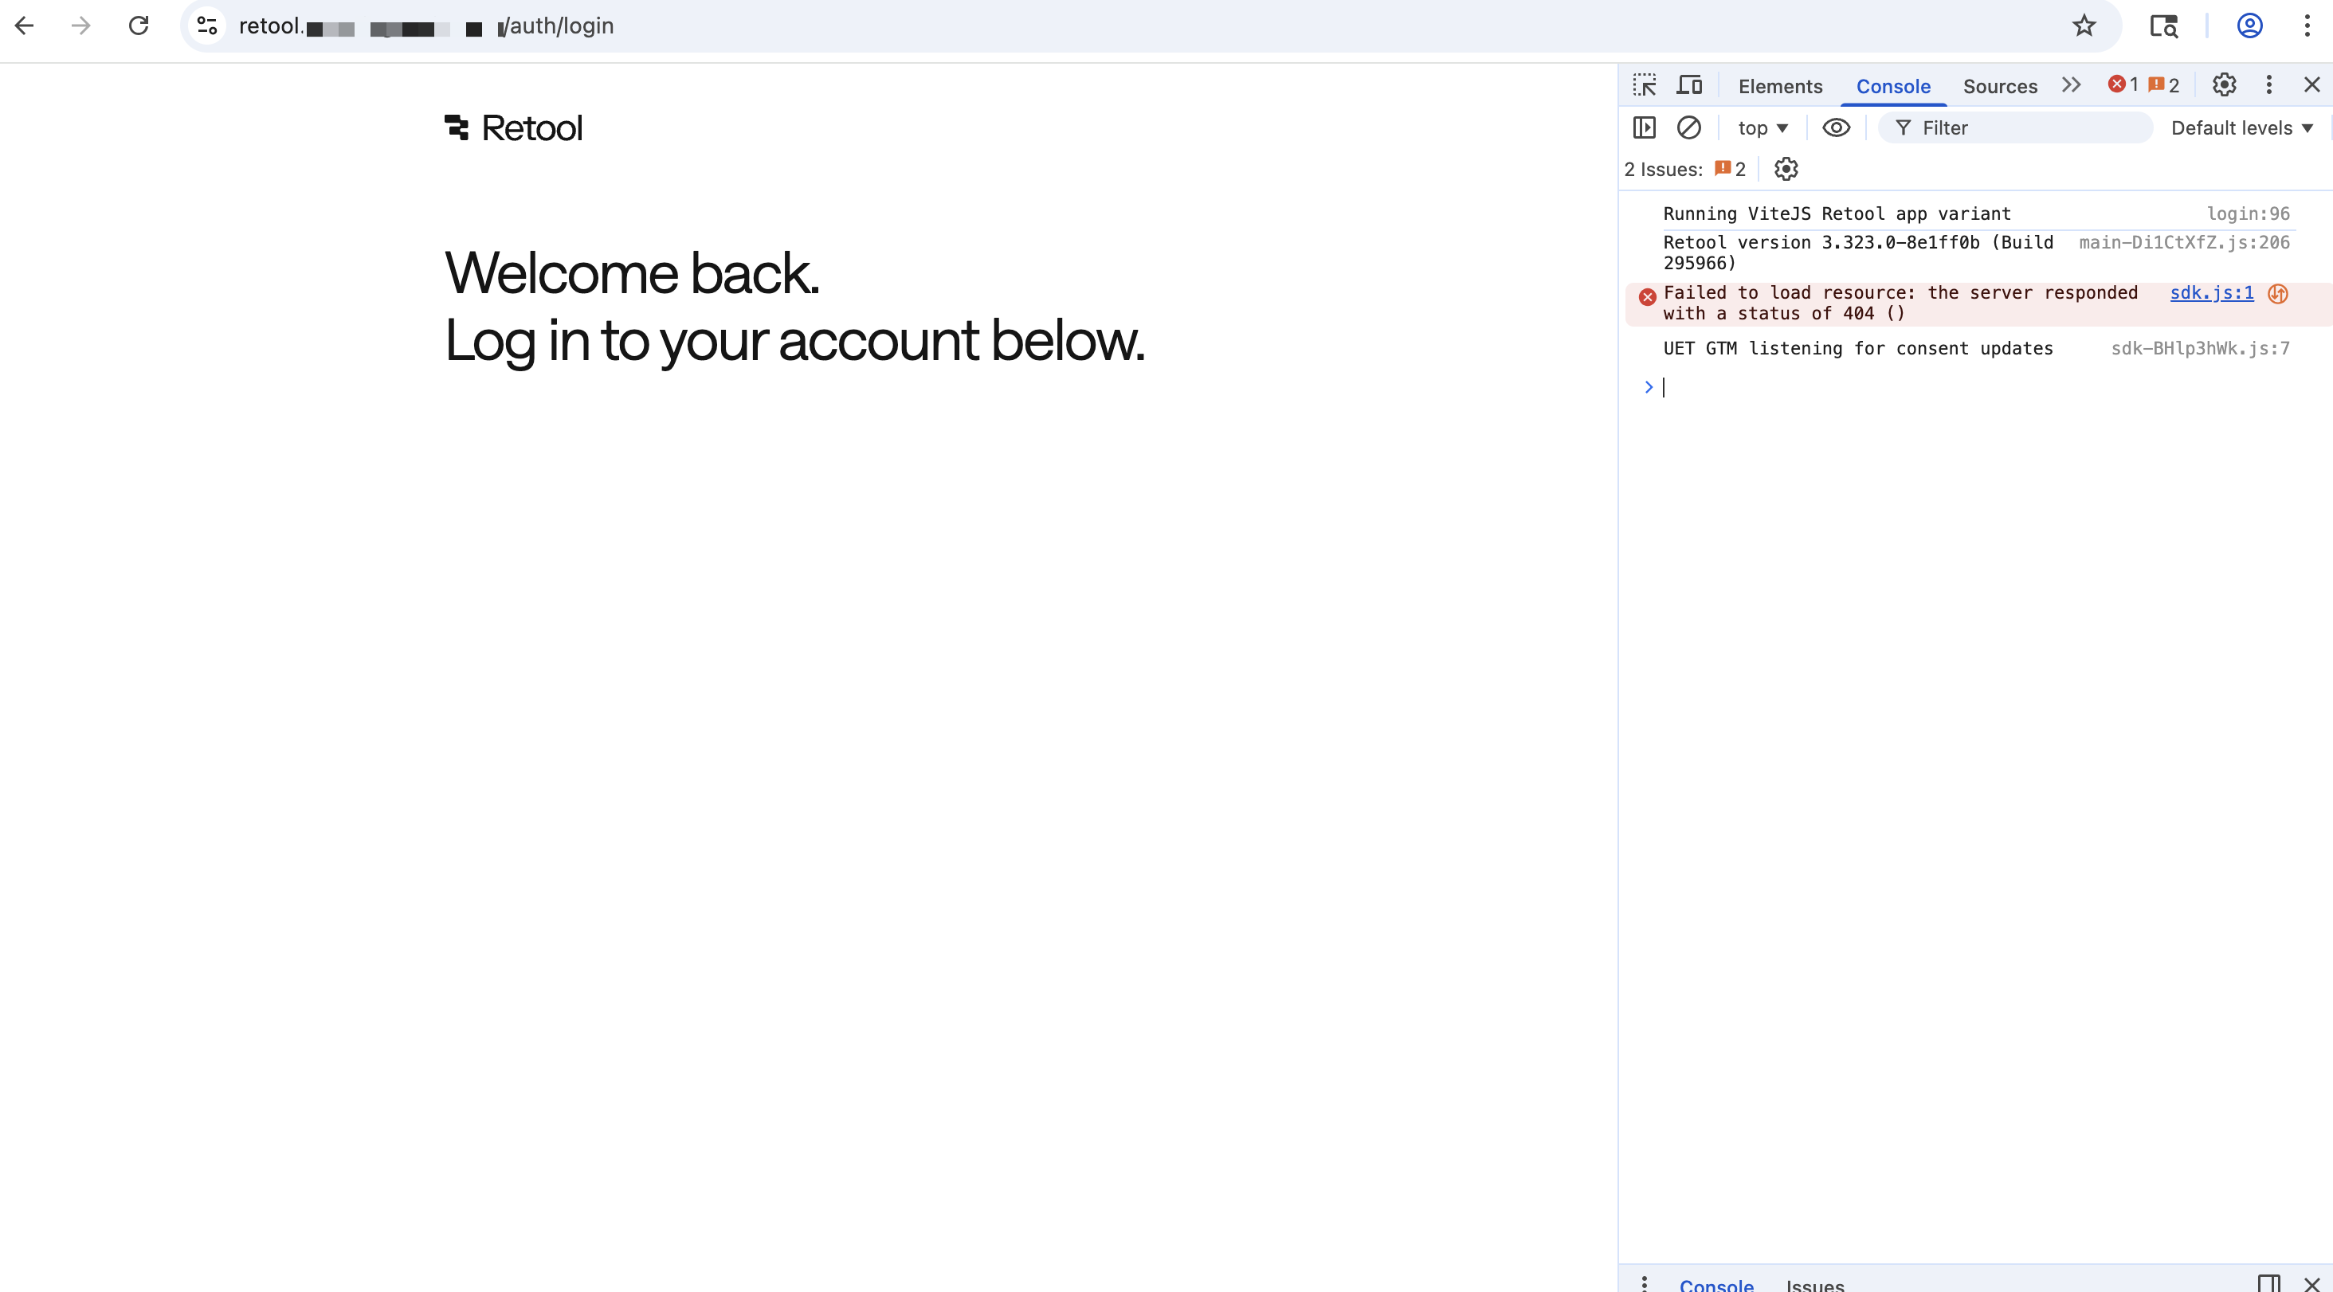Show the console sidebar panel icon
The height and width of the screenshot is (1292, 2333).
(x=1644, y=127)
